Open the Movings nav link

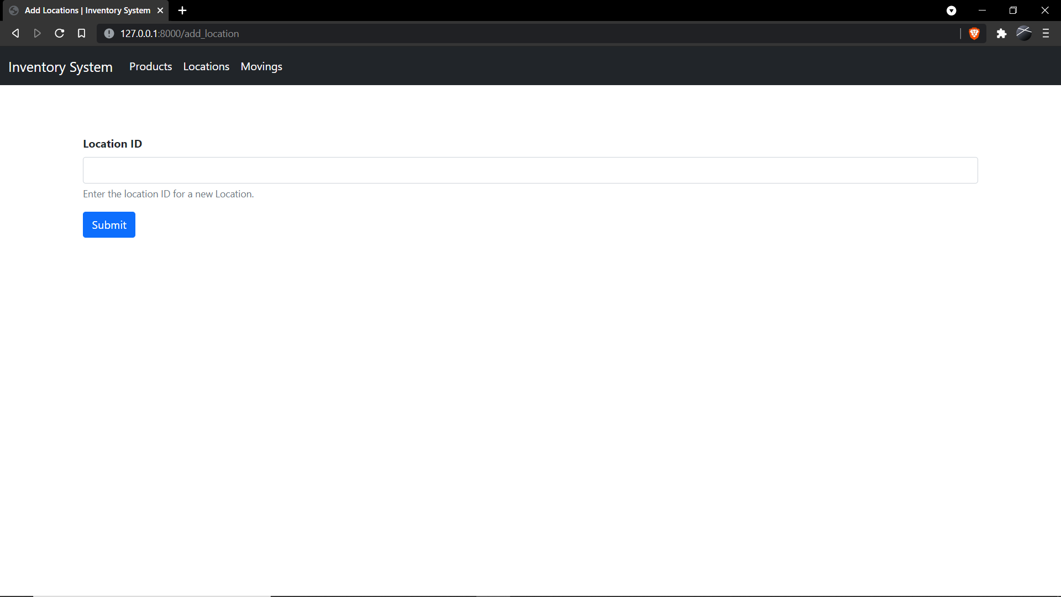point(261,66)
